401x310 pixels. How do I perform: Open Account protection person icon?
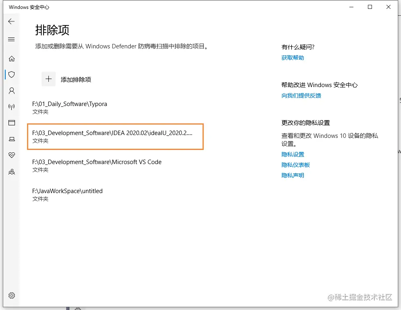(x=12, y=91)
